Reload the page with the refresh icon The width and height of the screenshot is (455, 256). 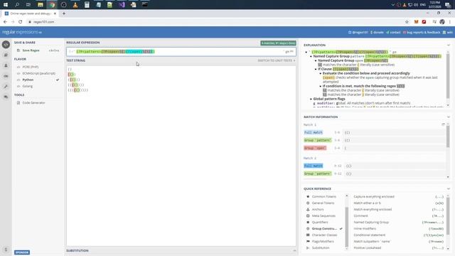pyautogui.click(x=21, y=22)
